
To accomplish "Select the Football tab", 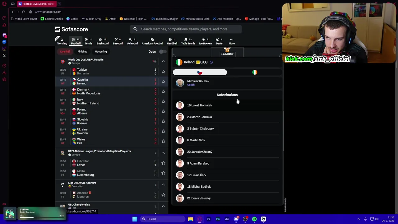I will coord(76,41).
